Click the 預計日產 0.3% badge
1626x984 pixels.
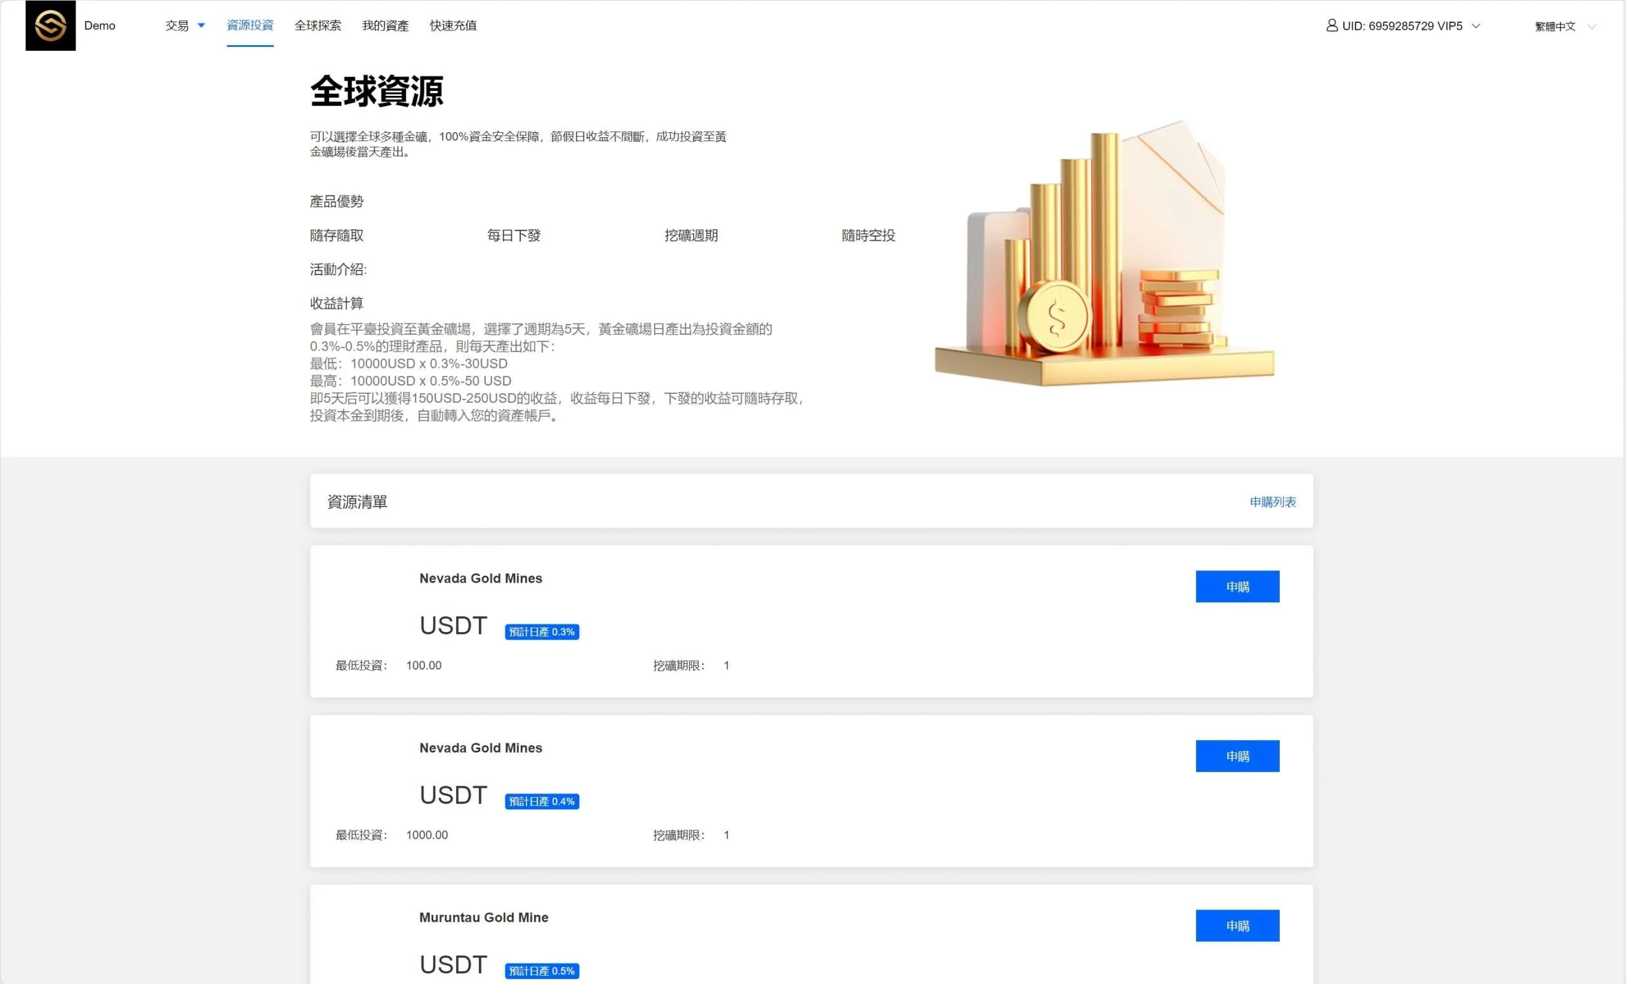coord(541,632)
